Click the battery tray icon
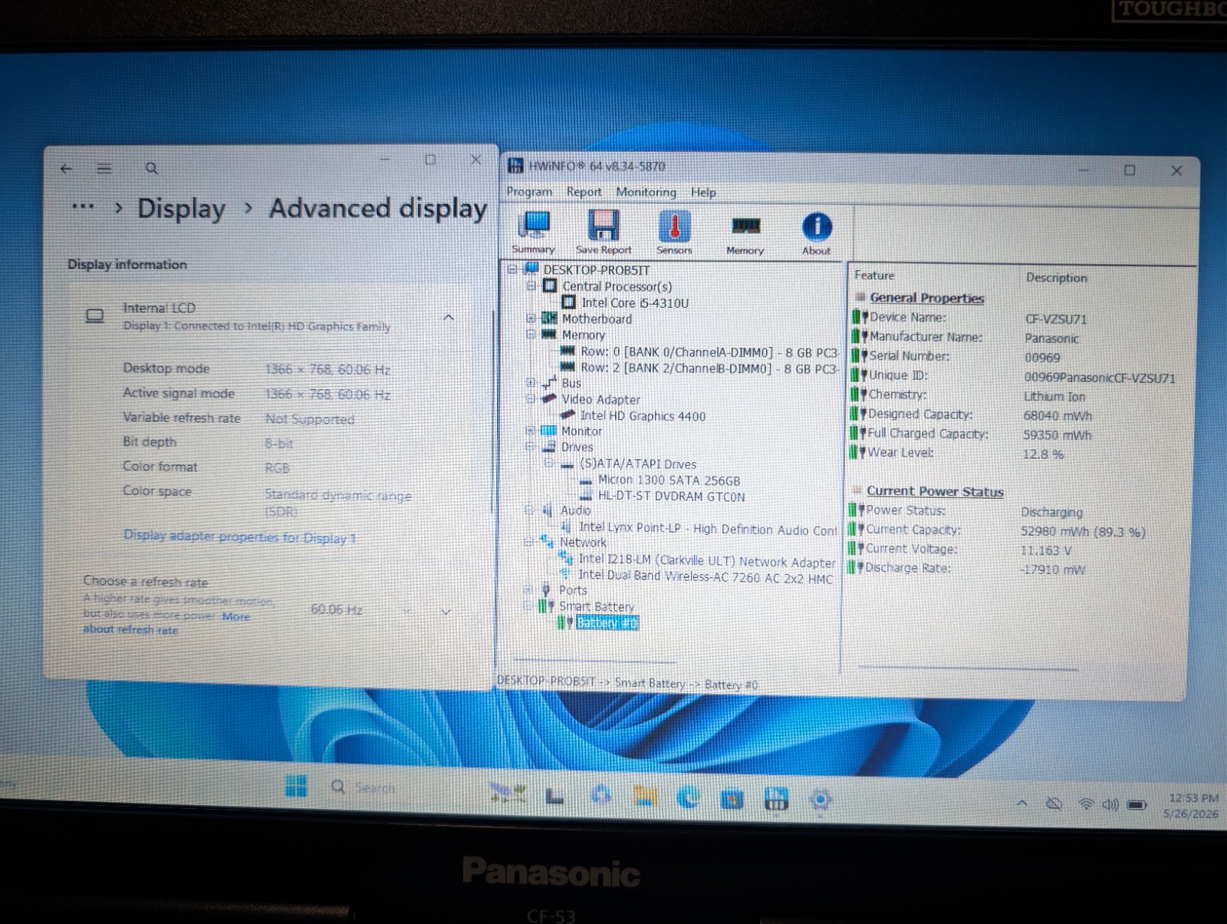The image size is (1227, 924). point(1137,805)
